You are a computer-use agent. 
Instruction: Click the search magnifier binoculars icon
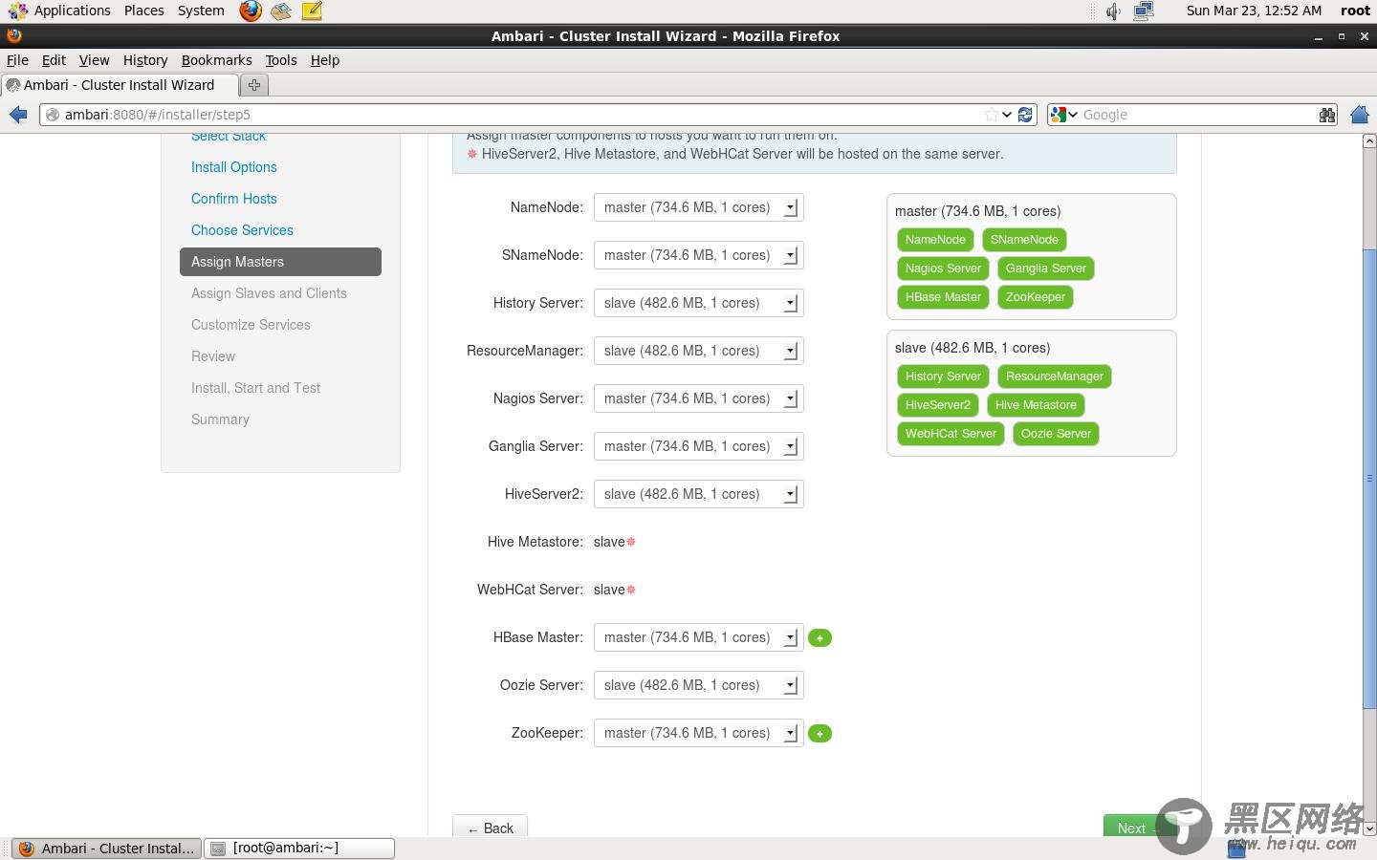pos(1327,115)
